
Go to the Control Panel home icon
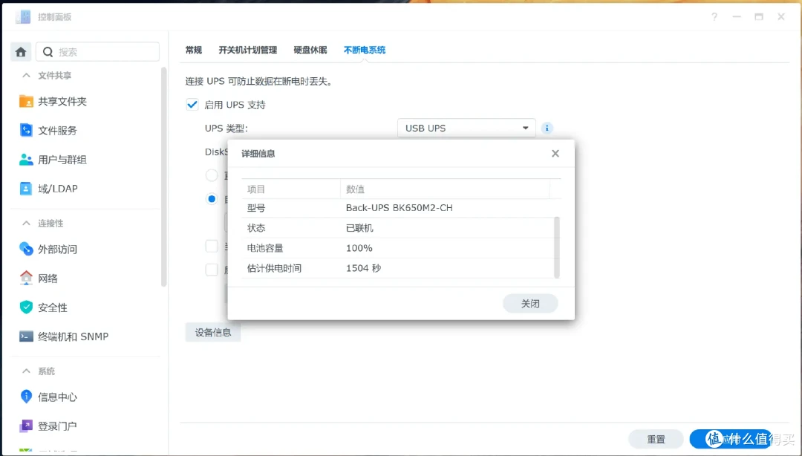click(x=21, y=52)
